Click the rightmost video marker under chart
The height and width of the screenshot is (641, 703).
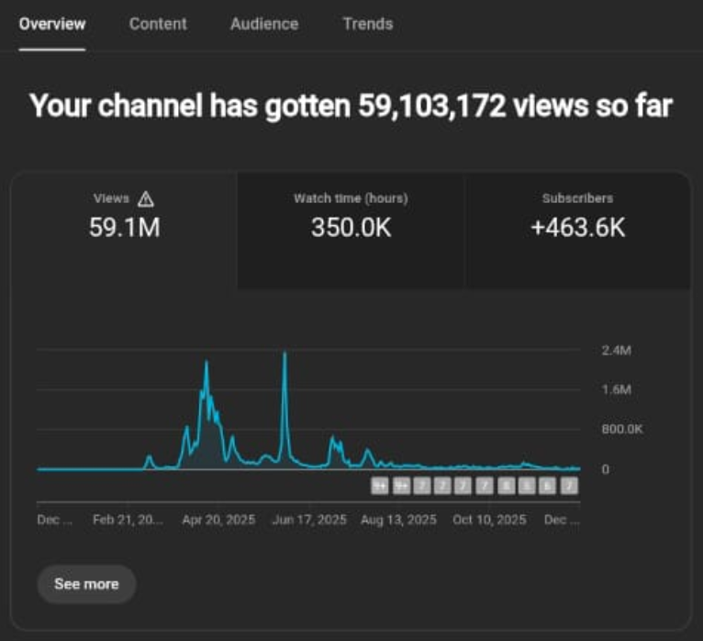[569, 486]
